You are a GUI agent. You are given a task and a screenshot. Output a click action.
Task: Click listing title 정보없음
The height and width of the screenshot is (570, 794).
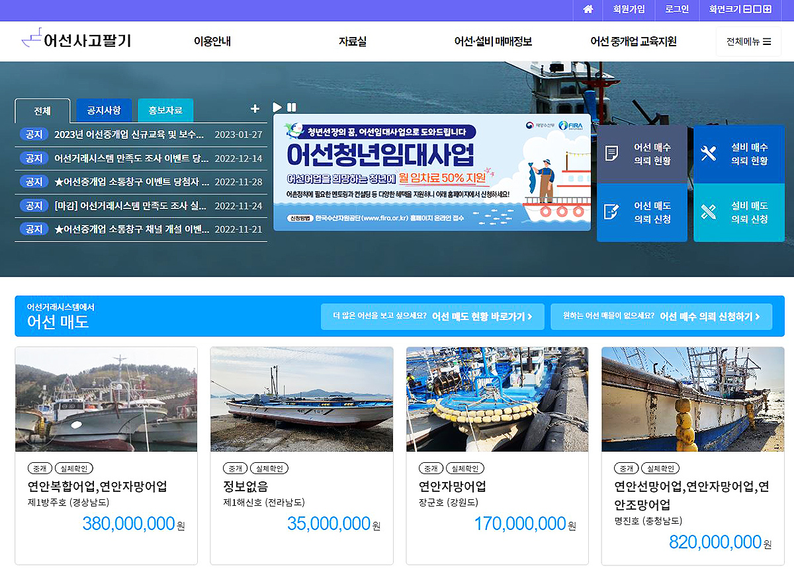pos(245,487)
